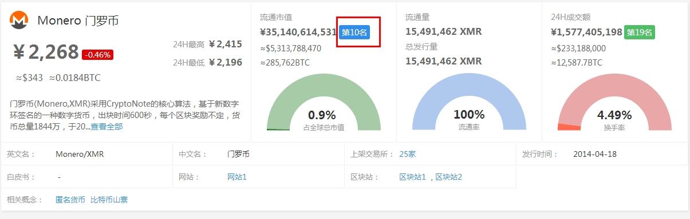Image resolution: width=690 pixels, height=219 pixels.
Task: Select the ≈$233,188,000 volume
Action: [x=578, y=48]
